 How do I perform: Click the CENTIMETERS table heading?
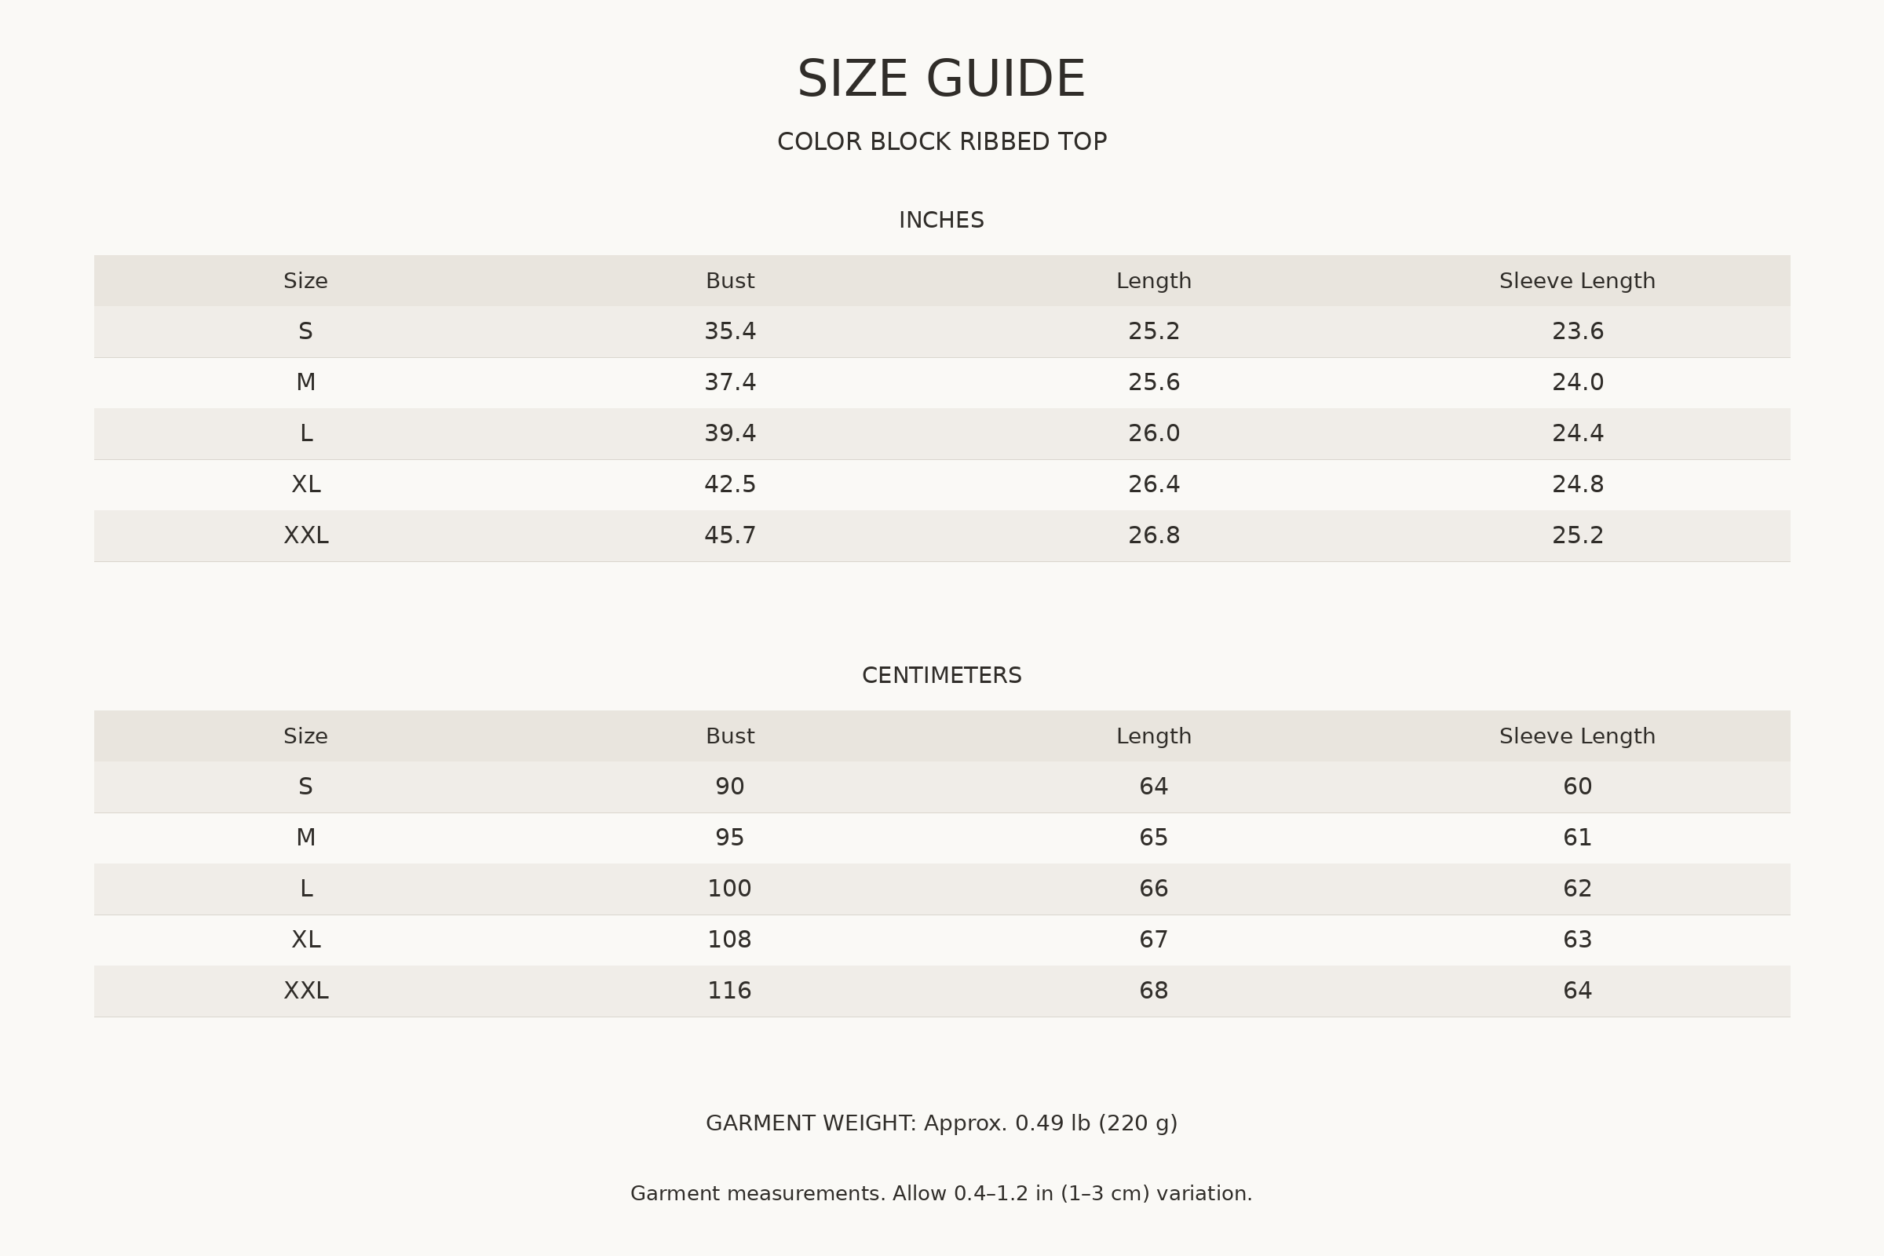pos(941,675)
